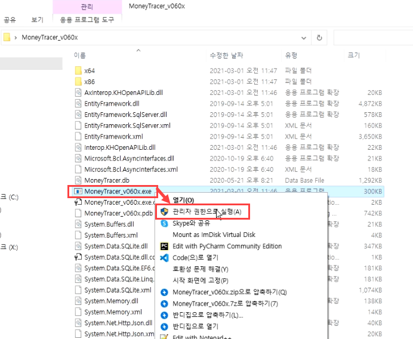Select the (C:) drive in navigation pane
Image resolution: width=413 pixels, height=339 pixels.
coord(10,197)
